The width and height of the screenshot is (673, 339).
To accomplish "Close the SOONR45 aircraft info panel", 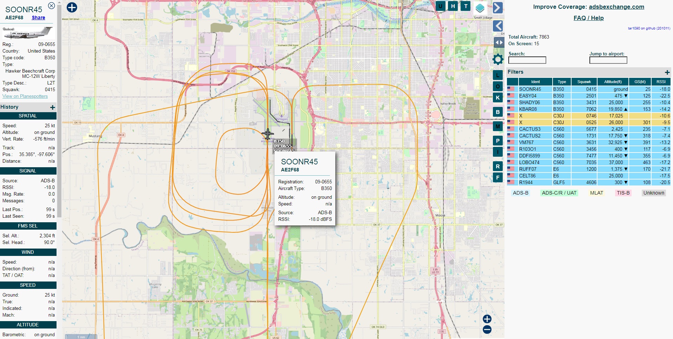I will (x=51, y=6).
